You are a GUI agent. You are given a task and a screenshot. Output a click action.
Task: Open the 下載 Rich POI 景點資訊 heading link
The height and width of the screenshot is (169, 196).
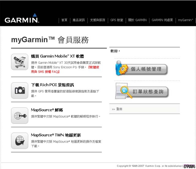pos(52,85)
